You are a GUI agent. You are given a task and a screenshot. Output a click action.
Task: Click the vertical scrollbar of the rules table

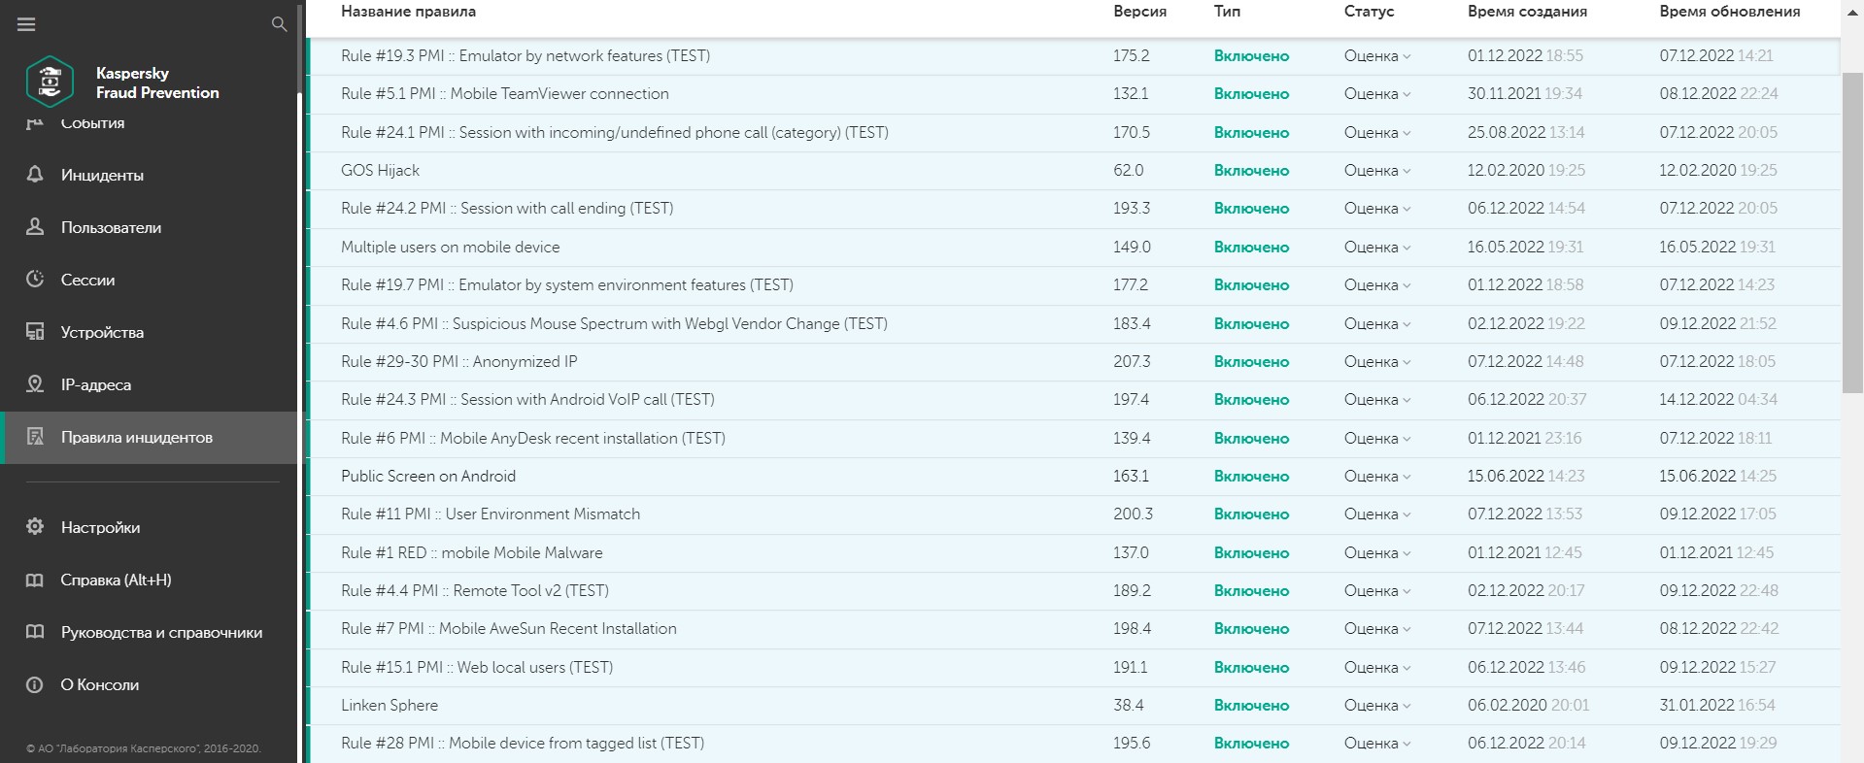[x=1851, y=233]
